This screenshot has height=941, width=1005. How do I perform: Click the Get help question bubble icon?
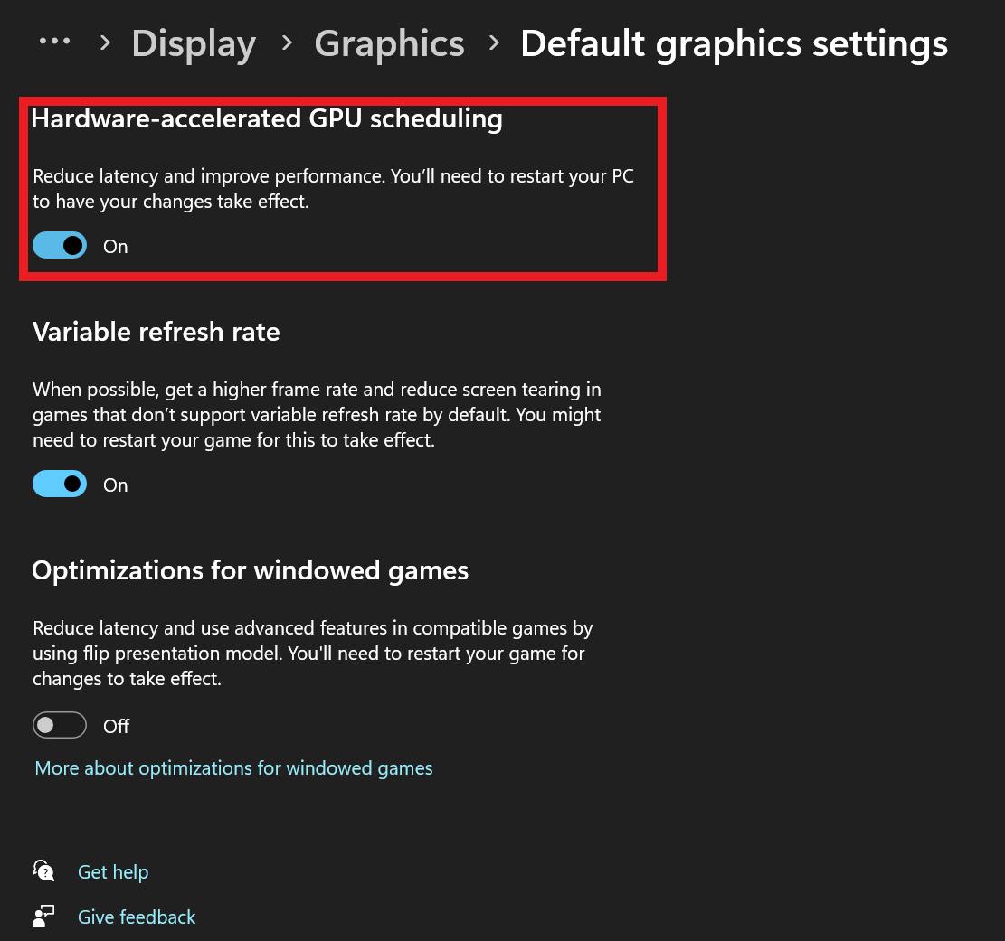tap(43, 870)
